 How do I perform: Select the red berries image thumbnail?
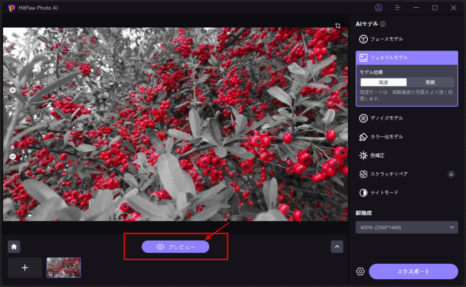pos(64,267)
